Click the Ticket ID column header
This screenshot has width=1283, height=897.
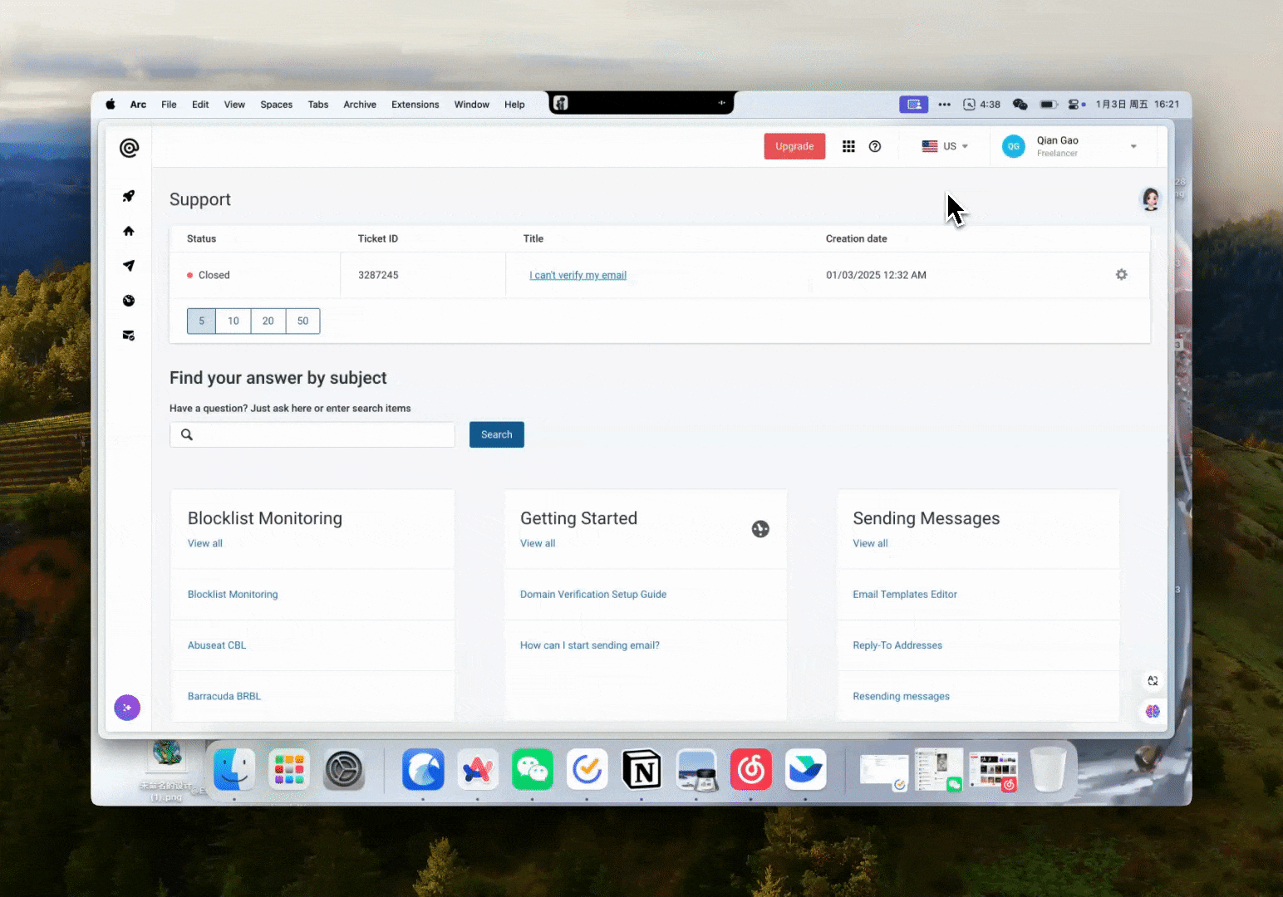pyautogui.click(x=378, y=238)
